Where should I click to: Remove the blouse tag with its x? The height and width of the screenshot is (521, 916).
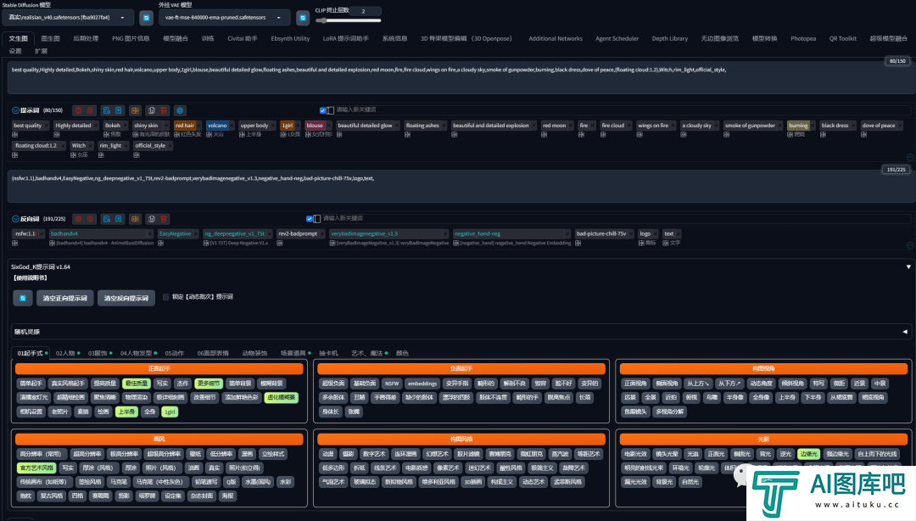(327, 126)
